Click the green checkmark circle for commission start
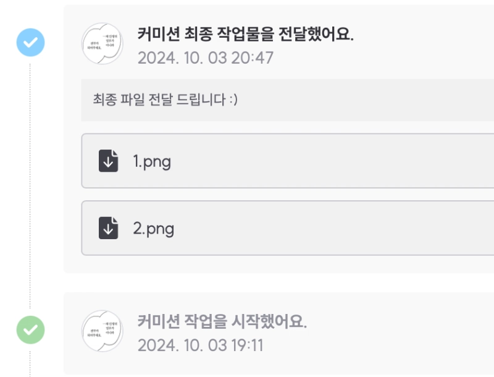This screenshot has width=494, height=377. point(30,329)
